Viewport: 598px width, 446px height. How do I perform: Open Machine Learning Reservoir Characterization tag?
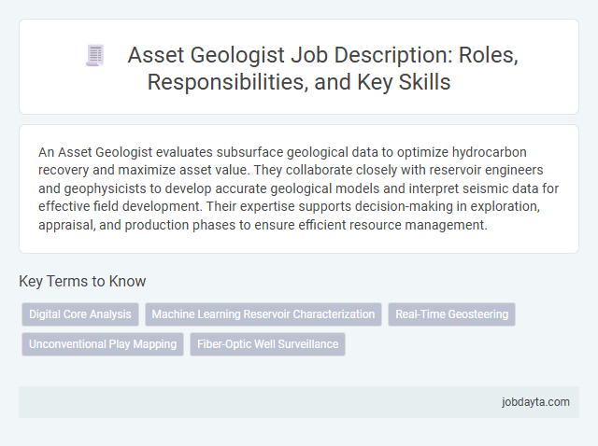click(x=263, y=314)
